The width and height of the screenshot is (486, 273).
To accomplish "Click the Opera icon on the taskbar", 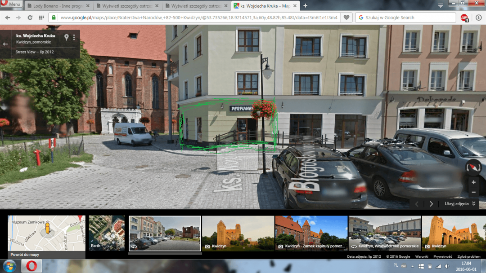I will point(31,266).
